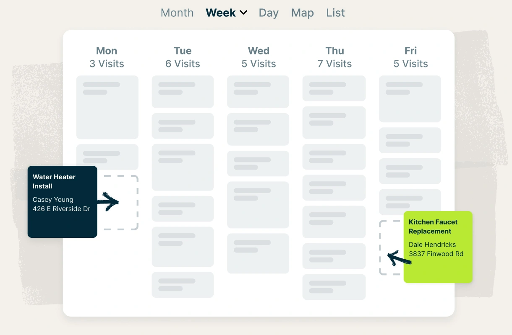Switch to the Month view tab

[x=177, y=13]
